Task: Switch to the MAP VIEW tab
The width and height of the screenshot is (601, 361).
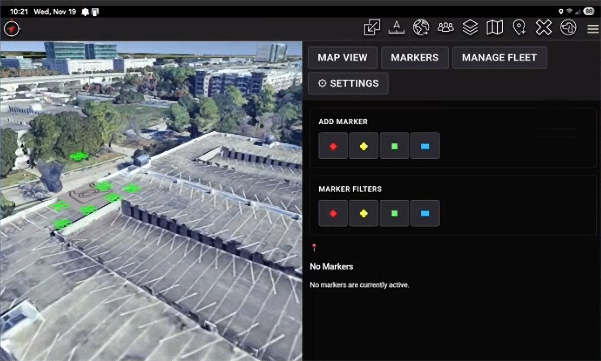Action: pyautogui.click(x=343, y=57)
